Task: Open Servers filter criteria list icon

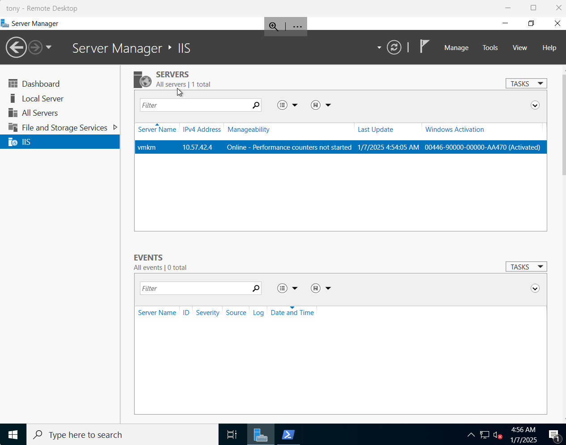Action: (282, 105)
